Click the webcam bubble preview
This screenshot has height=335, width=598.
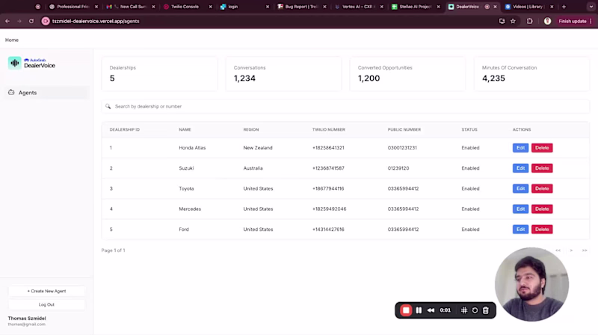pyautogui.click(x=531, y=284)
